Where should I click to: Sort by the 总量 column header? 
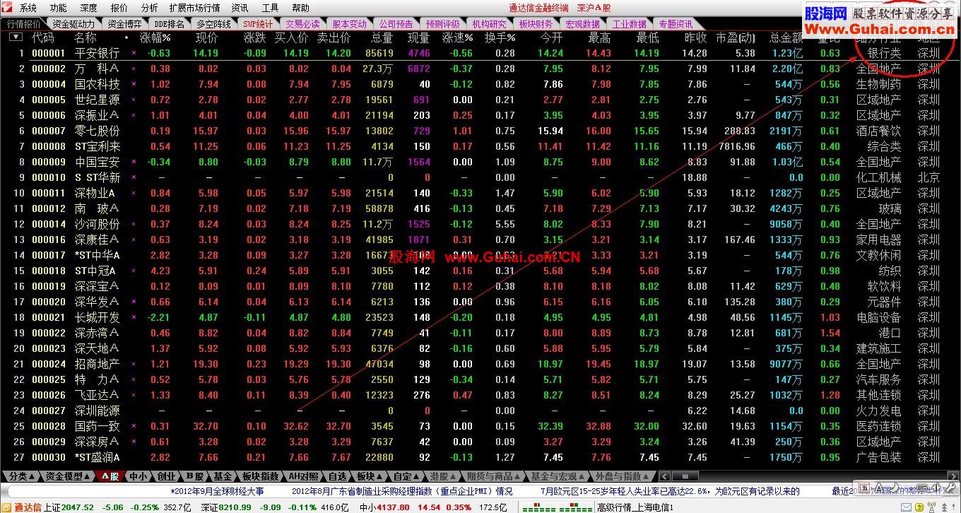382,37
